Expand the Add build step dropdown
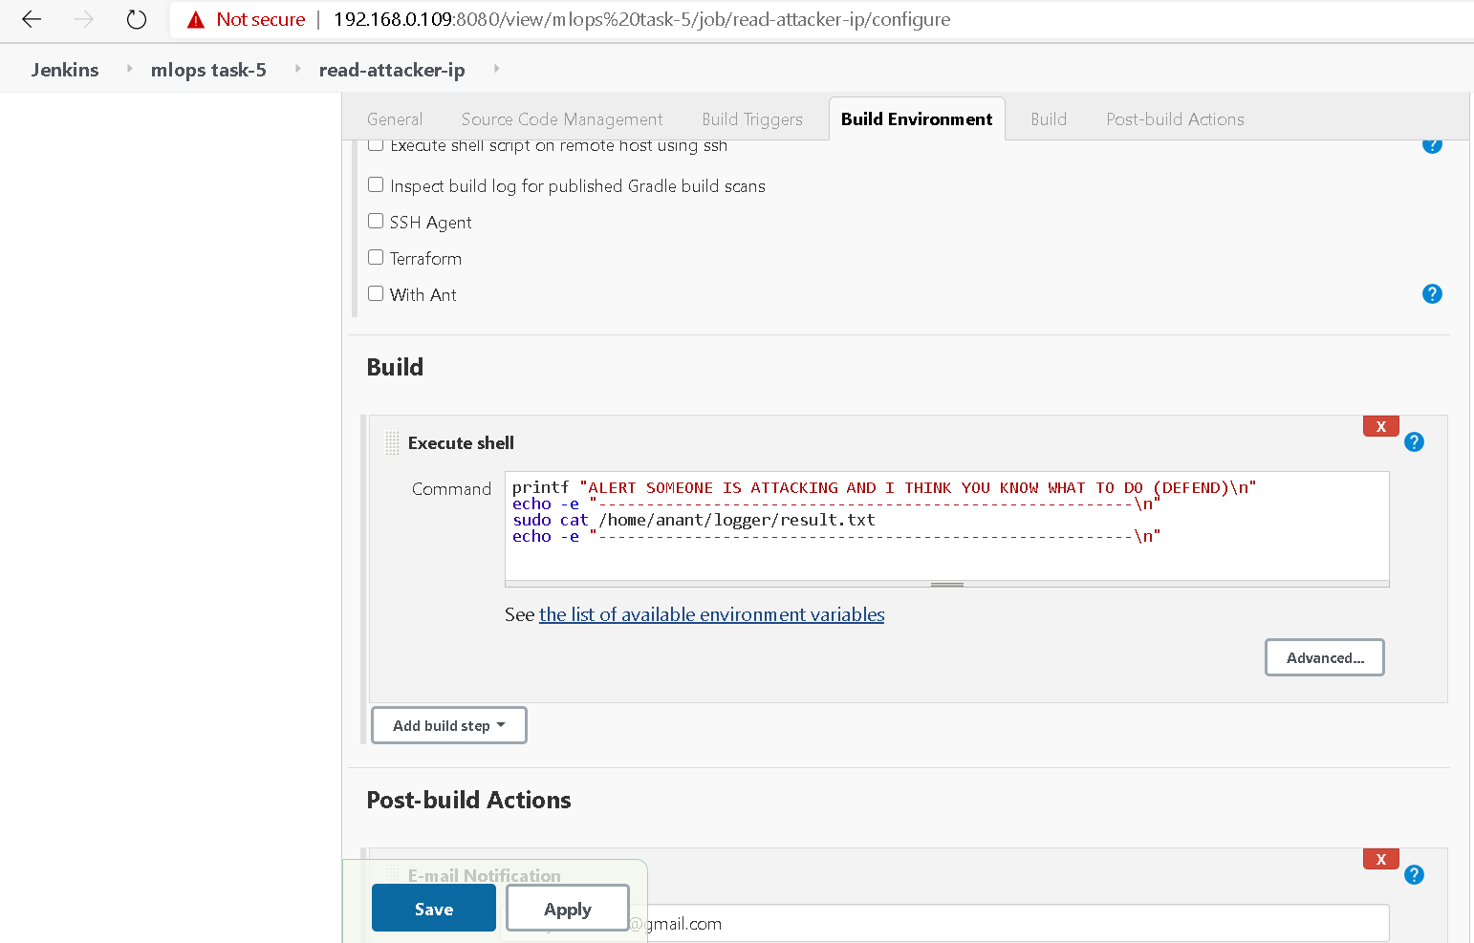The width and height of the screenshot is (1474, 943). point(448,725)
